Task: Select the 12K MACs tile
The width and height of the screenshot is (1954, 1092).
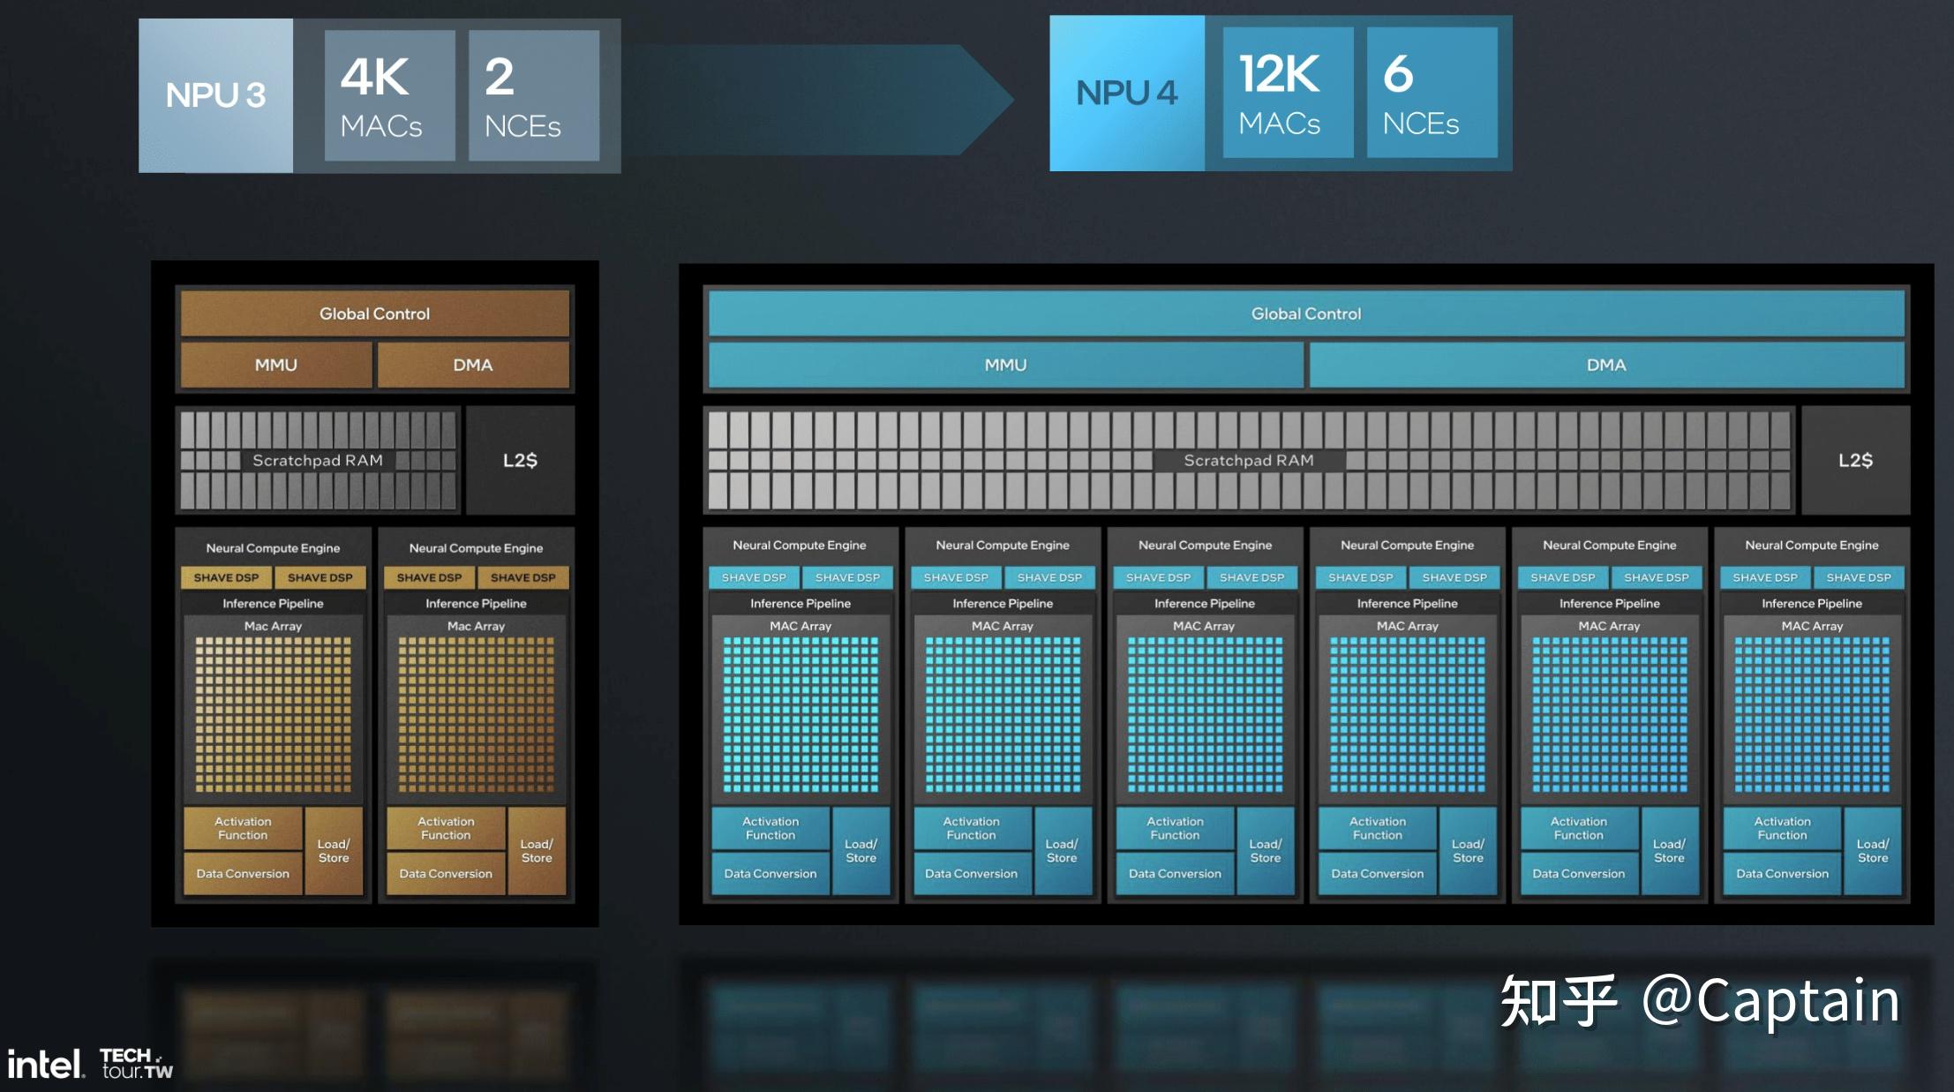Action: pos(1287,93)
